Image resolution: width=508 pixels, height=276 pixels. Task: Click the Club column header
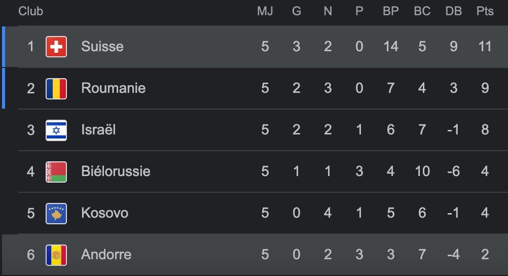pos(31,11)
